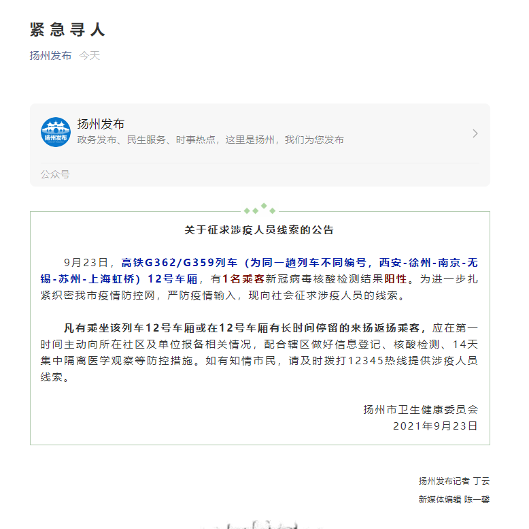Click the 公众号 label in the card
The width and height of the screenshot is (529, 529).
[55, 174]
